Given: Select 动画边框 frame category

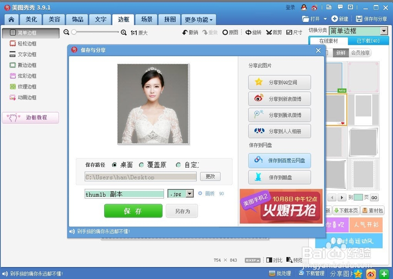Looking at the screenshot, I should (x=23, y=97).
